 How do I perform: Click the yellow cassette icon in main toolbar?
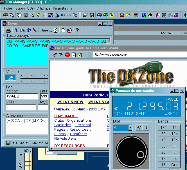pos(128,15)
